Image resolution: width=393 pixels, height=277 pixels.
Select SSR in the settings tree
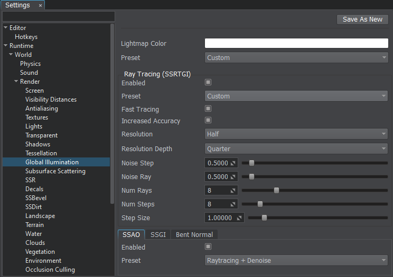coord(30,180)
